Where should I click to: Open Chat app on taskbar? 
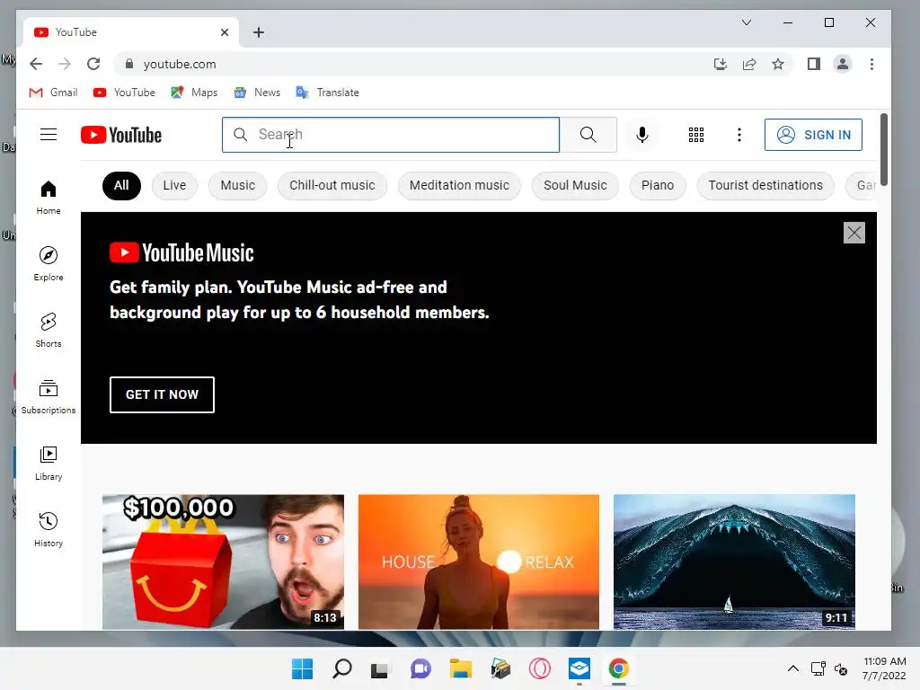tap(420, 668)
